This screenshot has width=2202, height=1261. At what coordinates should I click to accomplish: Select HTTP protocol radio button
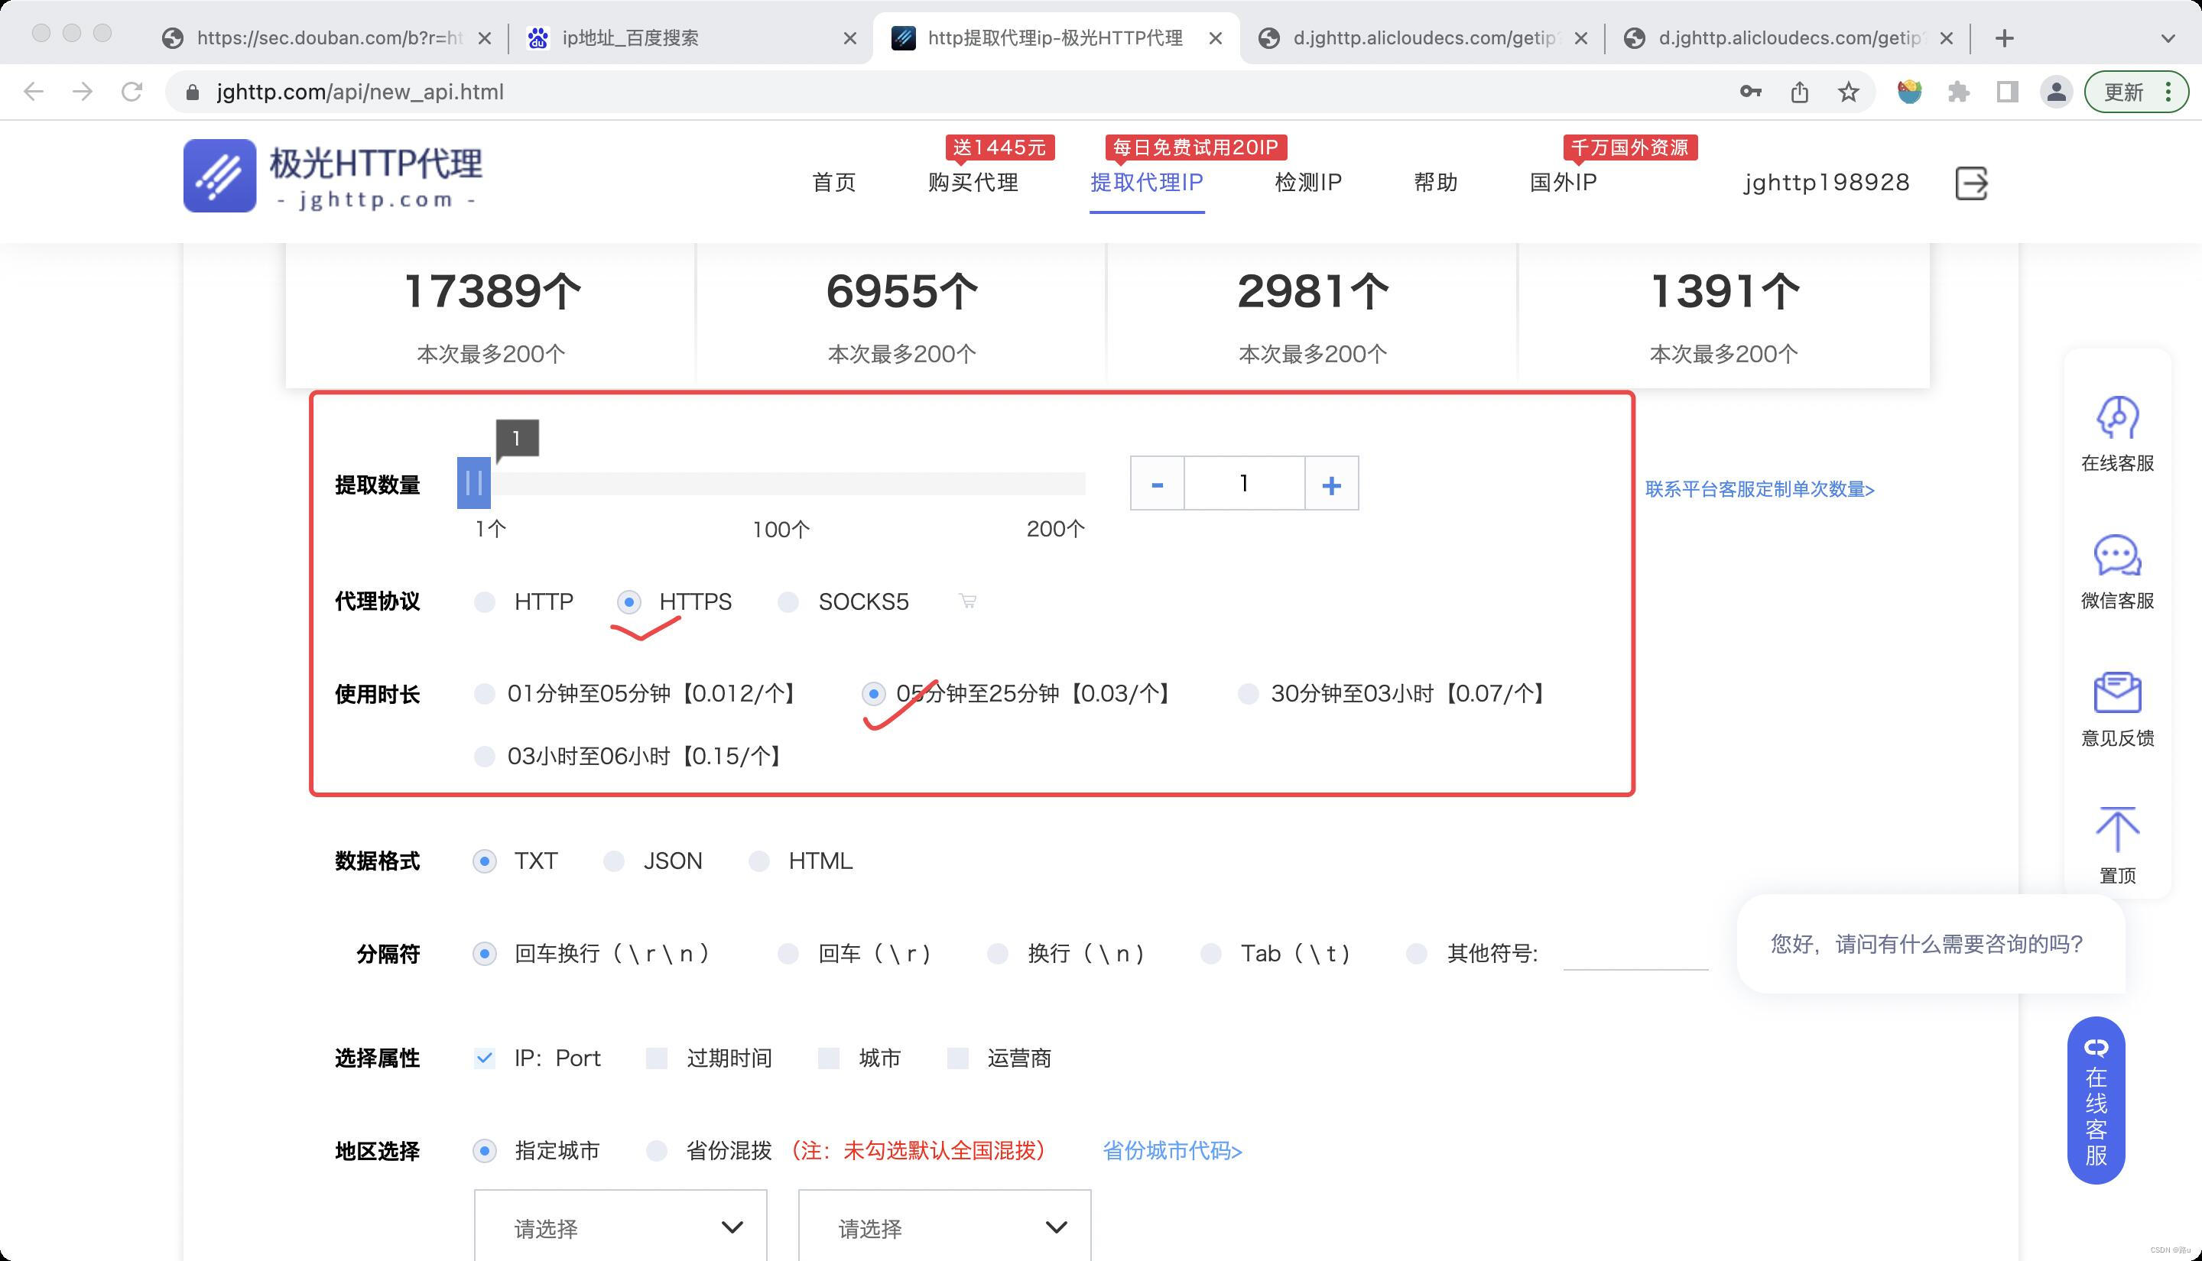[484, 601]
